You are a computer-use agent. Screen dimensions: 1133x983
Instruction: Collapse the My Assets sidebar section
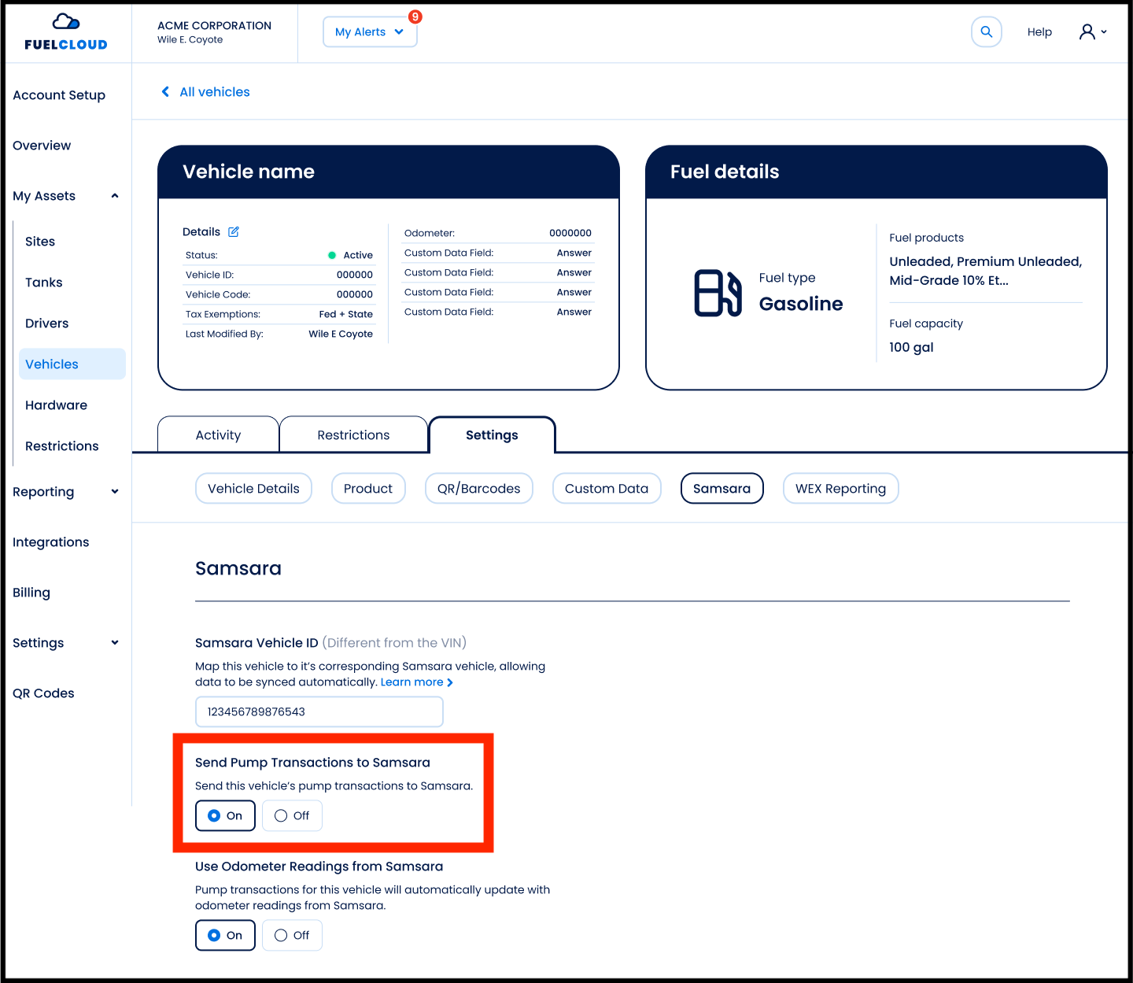(x=115, y=196)
